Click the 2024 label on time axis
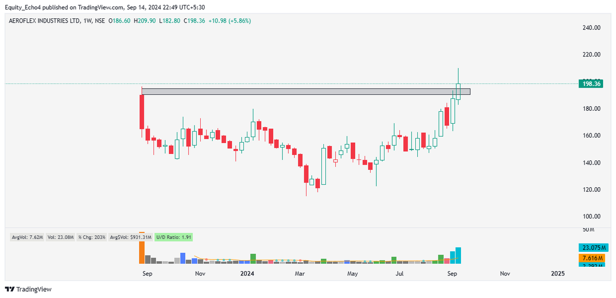This screenshot has width=616, height=298. [x=248, y=274]
